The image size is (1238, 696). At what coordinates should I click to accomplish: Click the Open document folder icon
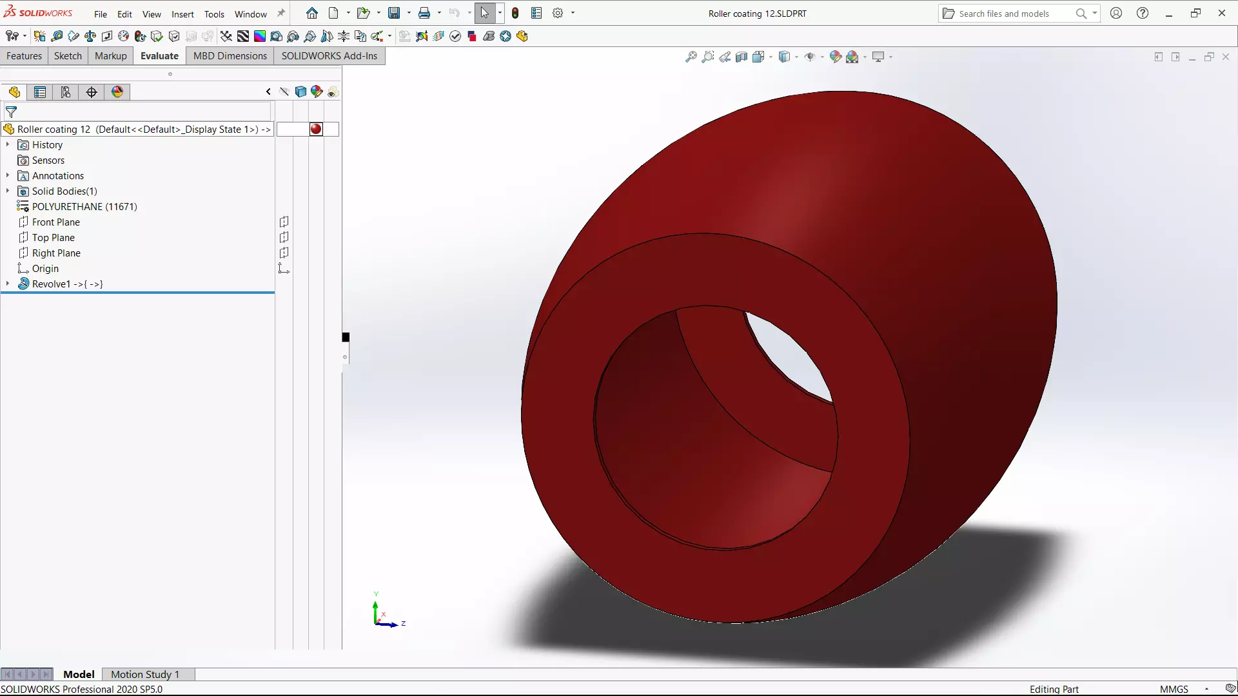pos(363,13)
